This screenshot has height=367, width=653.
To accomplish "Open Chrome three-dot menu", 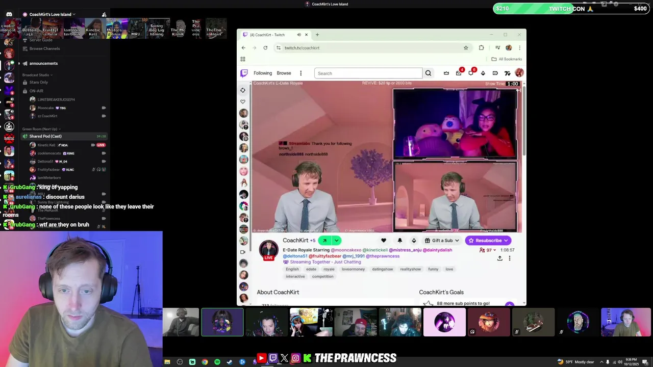I will click(x=519, y=48).
